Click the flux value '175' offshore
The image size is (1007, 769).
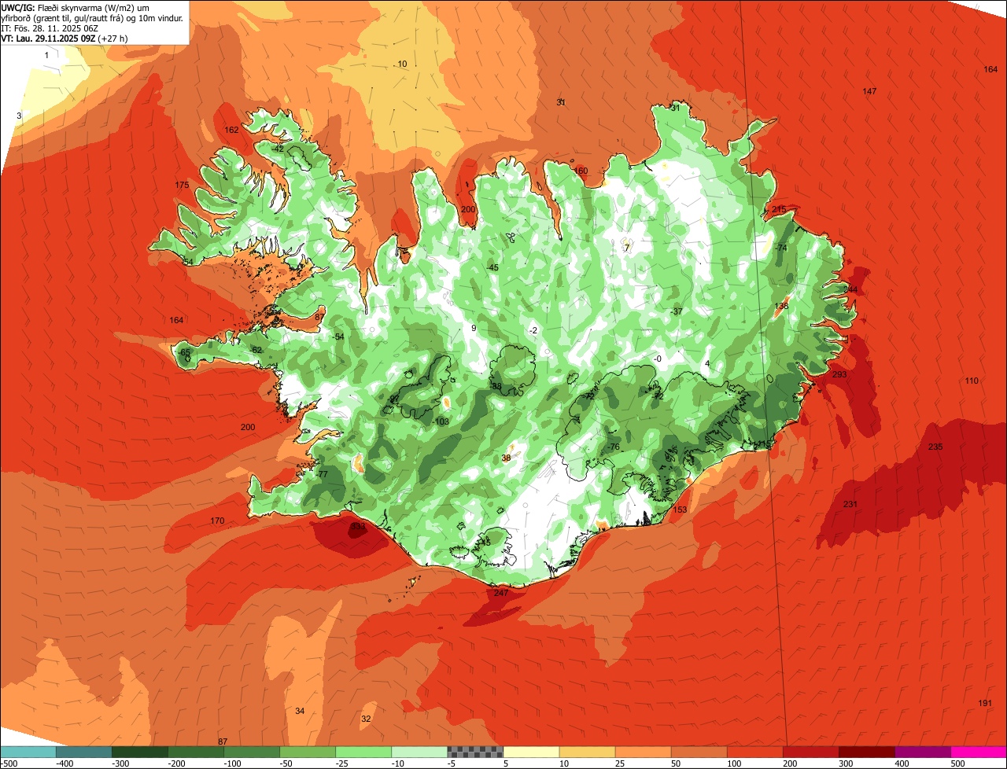click(x=182, y=185)
